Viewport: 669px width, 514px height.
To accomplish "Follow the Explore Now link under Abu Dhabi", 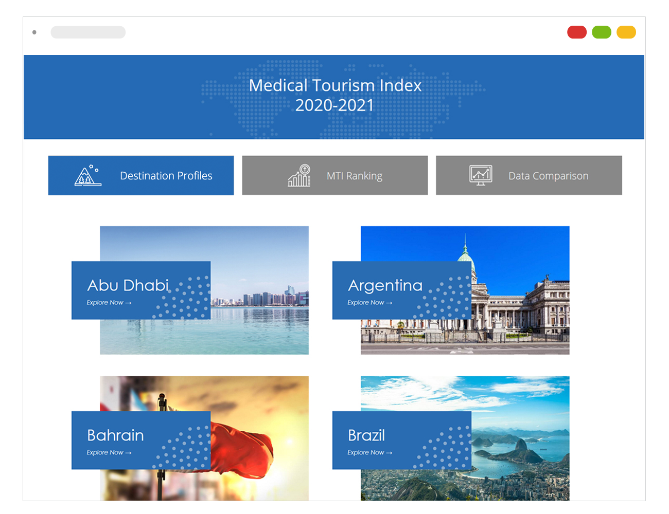I will (109, 303).
